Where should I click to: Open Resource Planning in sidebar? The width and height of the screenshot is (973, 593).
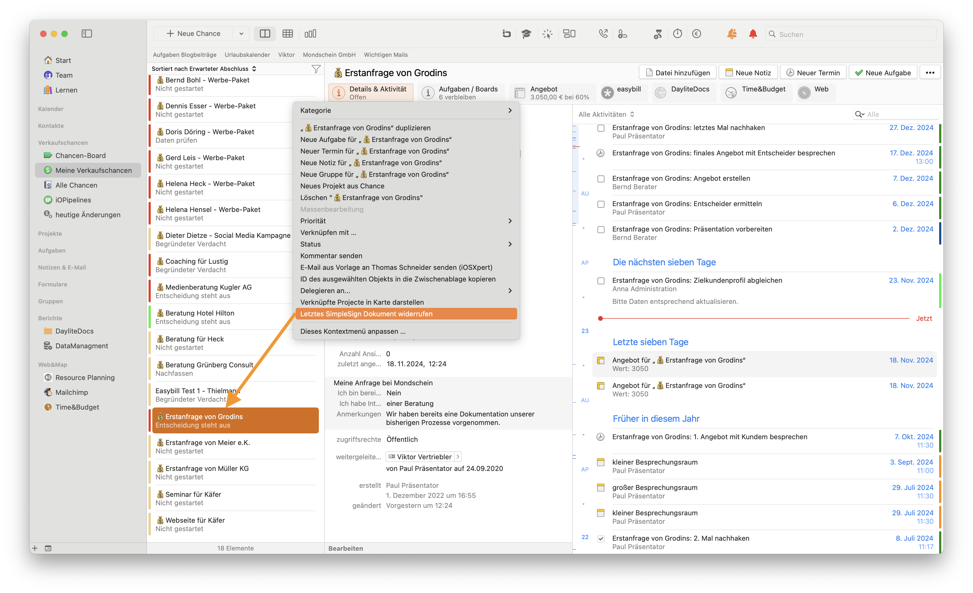click(x=85, y=378)
